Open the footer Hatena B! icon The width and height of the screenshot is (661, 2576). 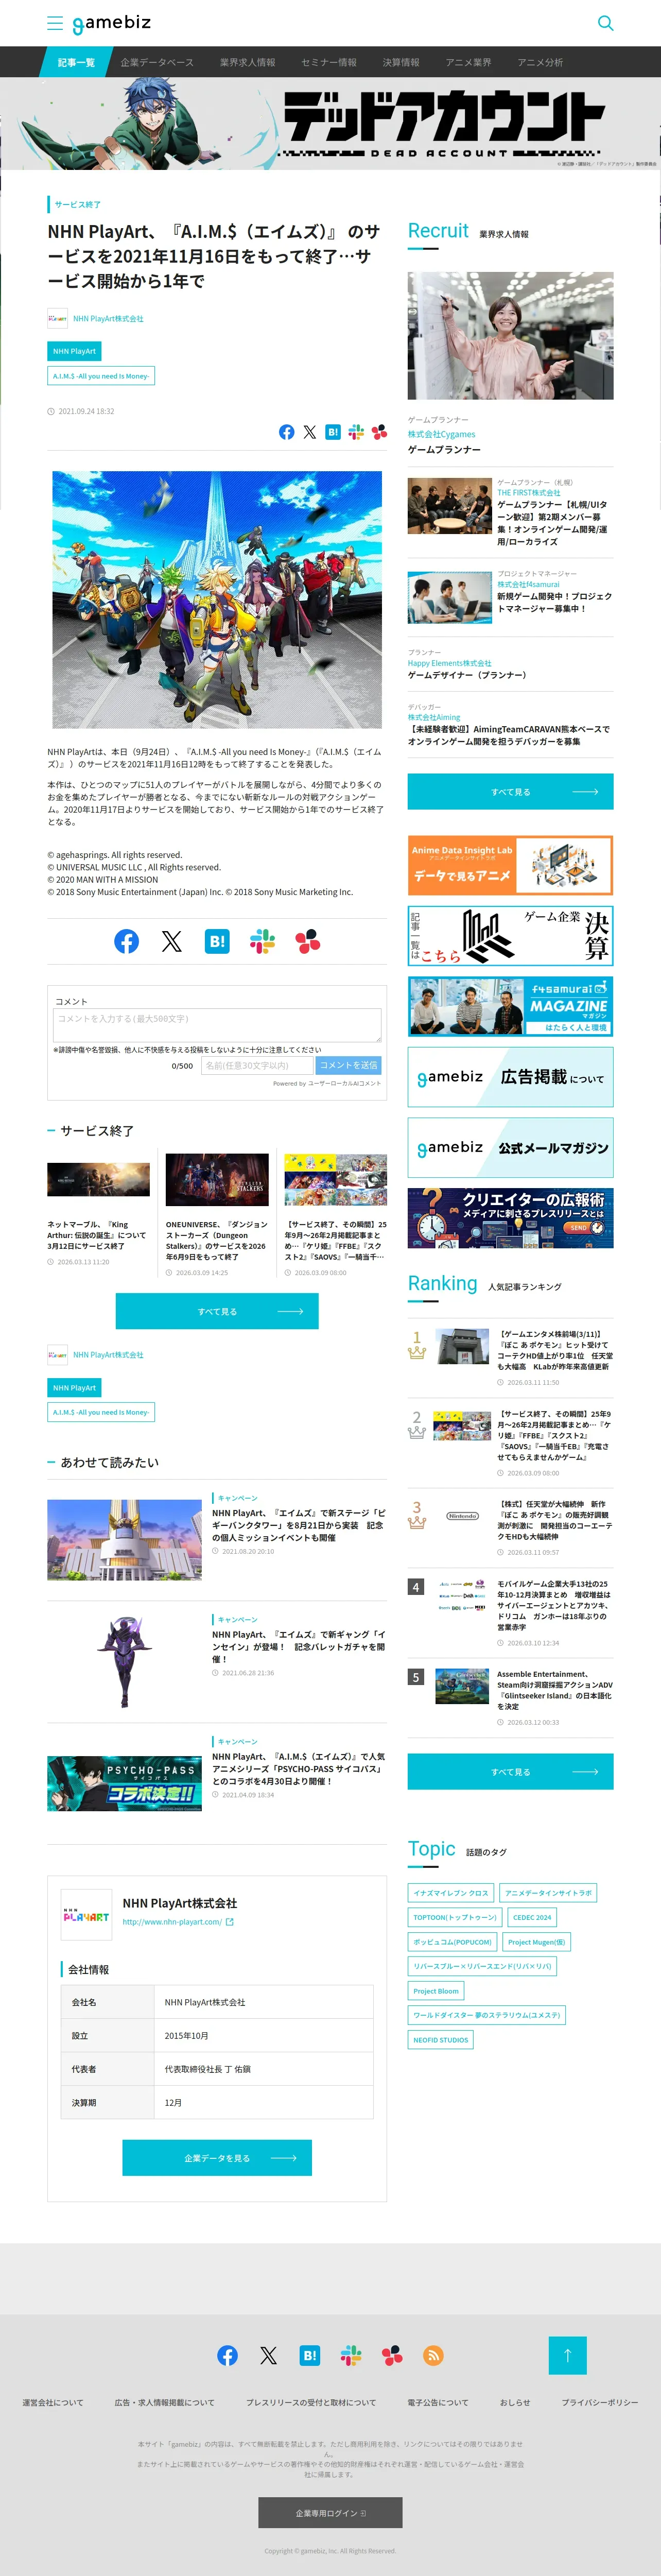310,2355
